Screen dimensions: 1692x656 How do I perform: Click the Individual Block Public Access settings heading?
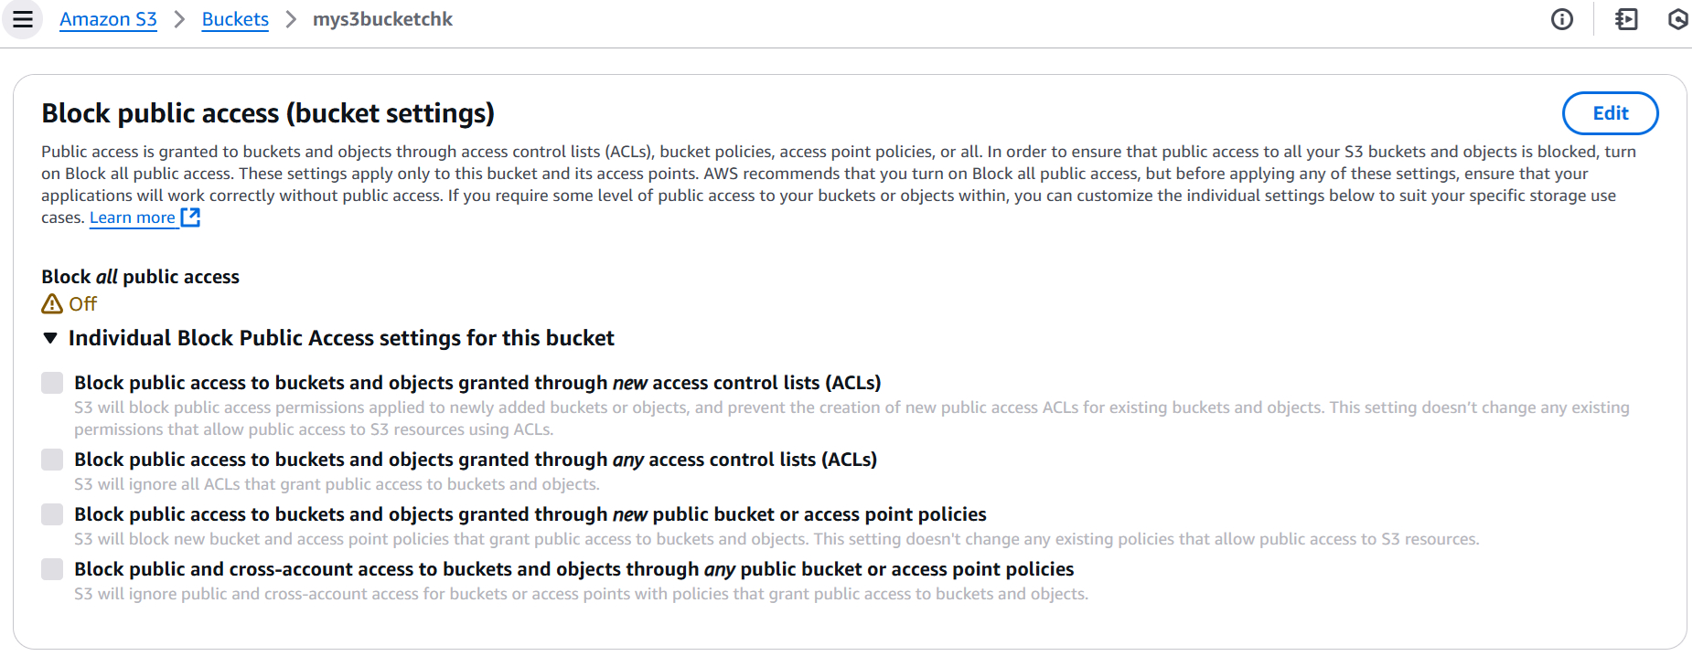tap(341, 338)
